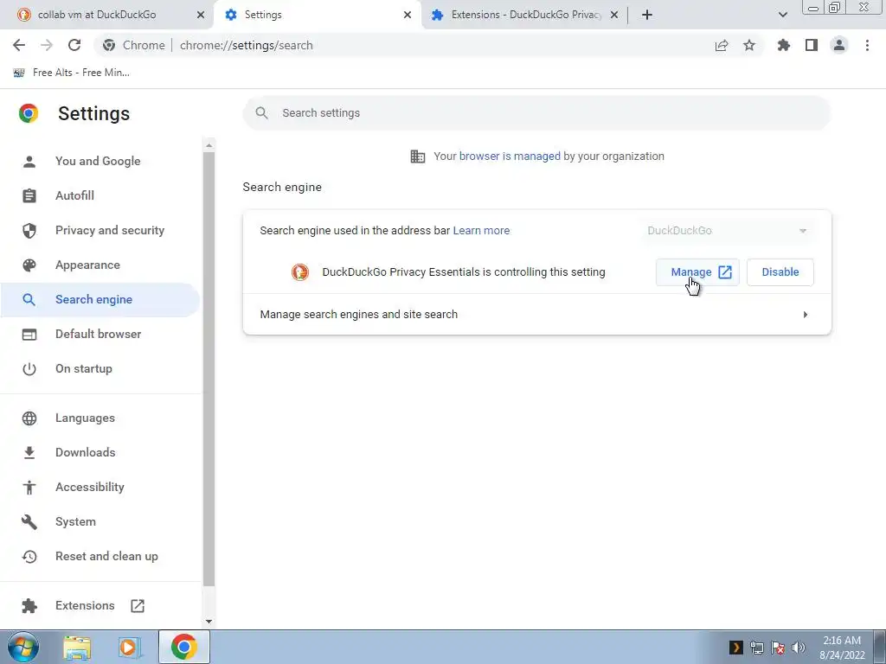This screenshot has height=664, width=886.
Task: Disable the DuckDuckGo extension's control
Action: 780,272
